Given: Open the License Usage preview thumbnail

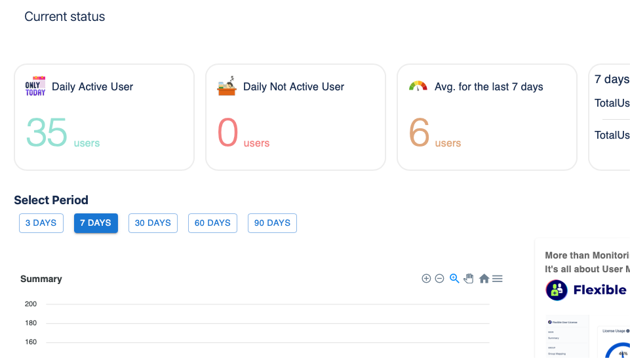Looking at the screenshot, I should point(615,342).
